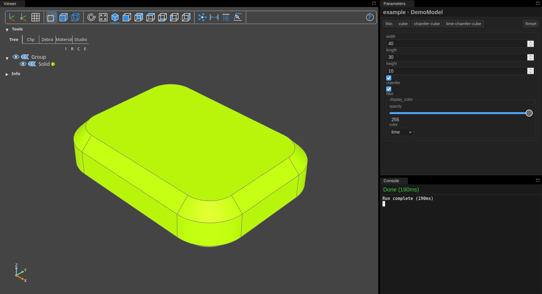Hide the Group with its eye icon
The image size is (542, 294).
(x=16, y=57)
